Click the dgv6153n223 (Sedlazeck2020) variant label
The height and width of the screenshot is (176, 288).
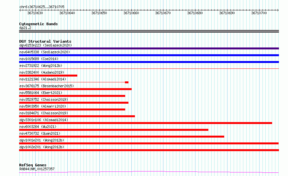[46, 45]
